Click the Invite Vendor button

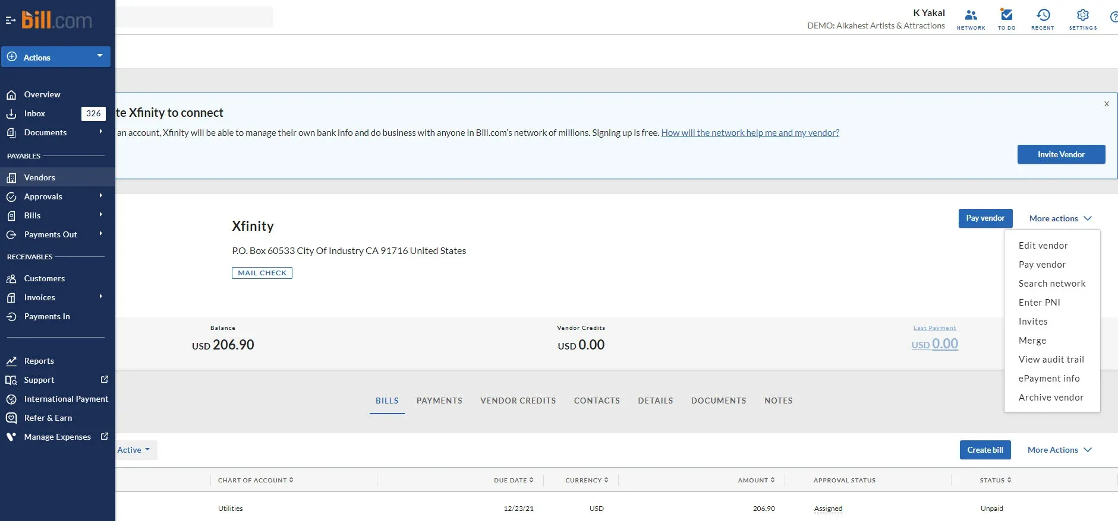[1061, 154]
